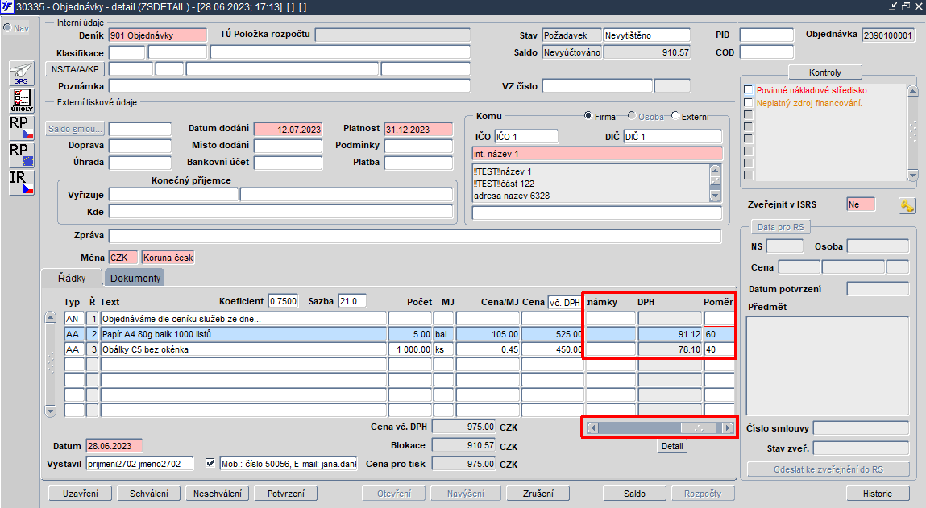Viewport: 926px width, 508px height.
Task: Click the IR icon with Czech flag
Action: click(x=22, y=182)
